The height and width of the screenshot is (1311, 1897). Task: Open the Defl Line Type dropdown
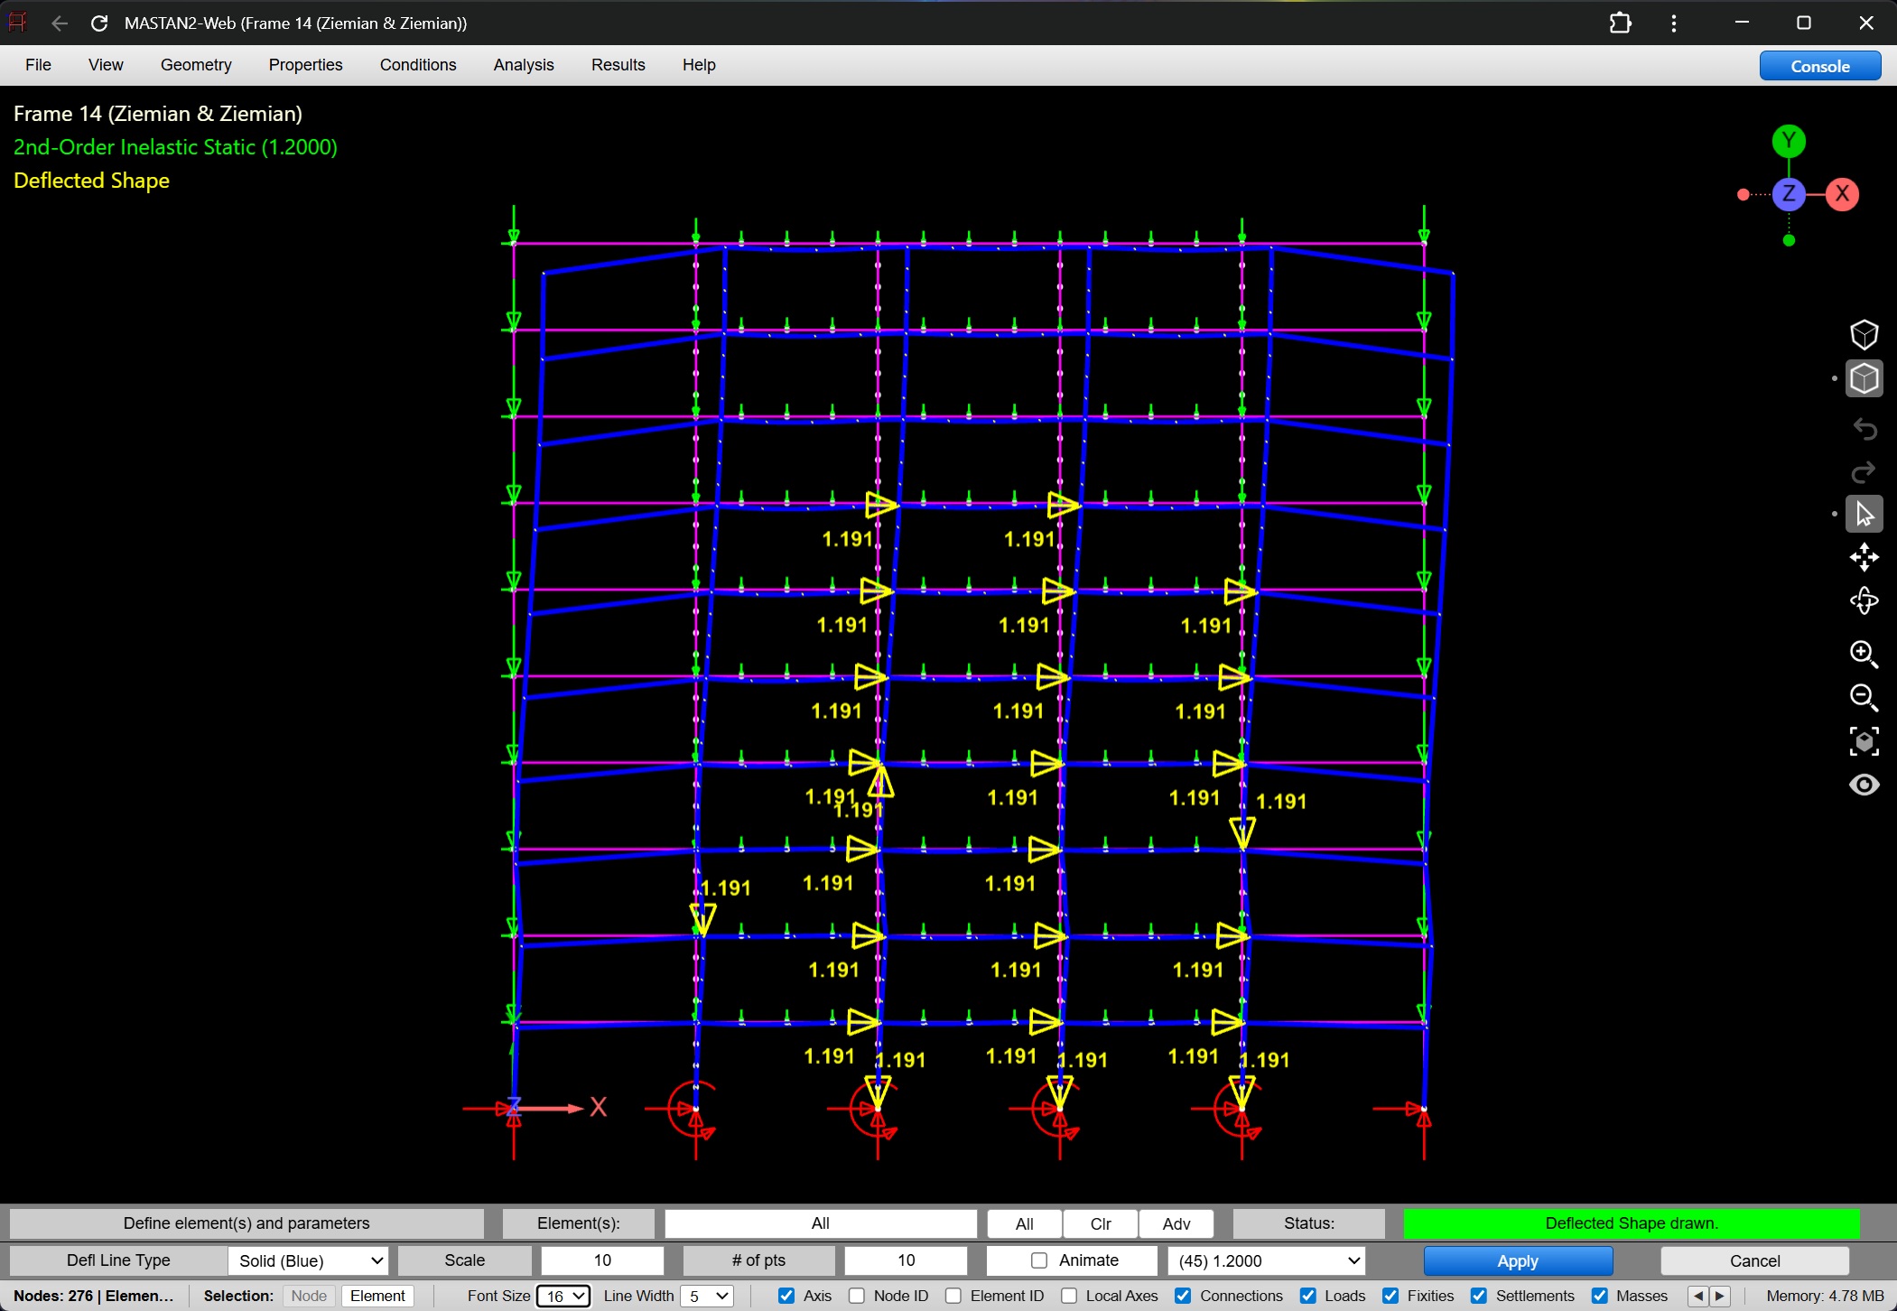(x=307, y=1260)
